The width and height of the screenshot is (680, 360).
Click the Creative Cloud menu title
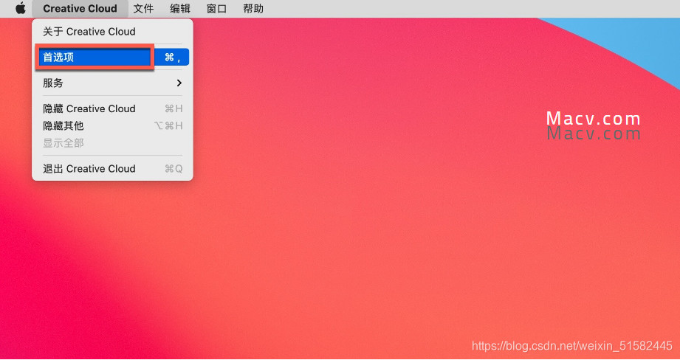point(80,9)
